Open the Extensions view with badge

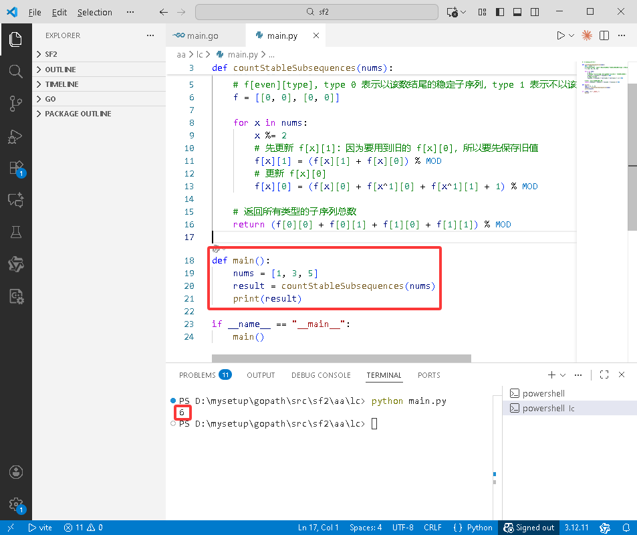16,169
